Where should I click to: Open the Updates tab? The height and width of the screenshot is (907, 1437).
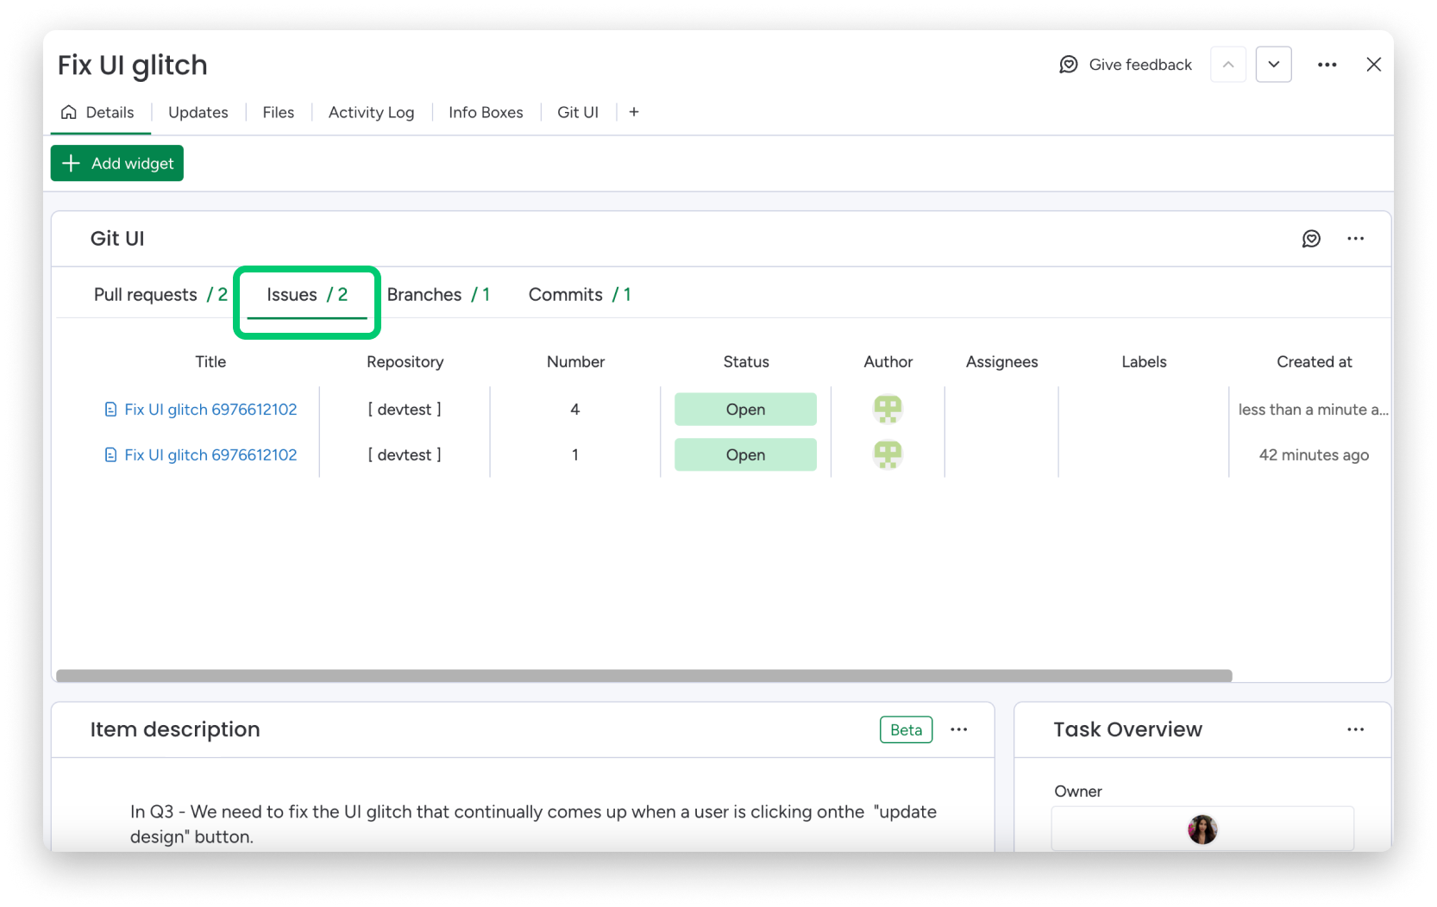pyautogui.click(x=198, y=112)
